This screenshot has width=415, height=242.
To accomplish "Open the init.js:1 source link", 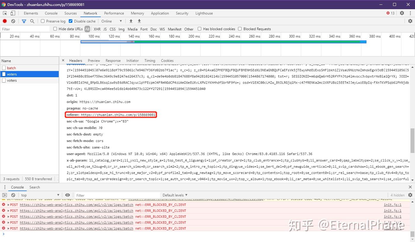I will 392,204.
